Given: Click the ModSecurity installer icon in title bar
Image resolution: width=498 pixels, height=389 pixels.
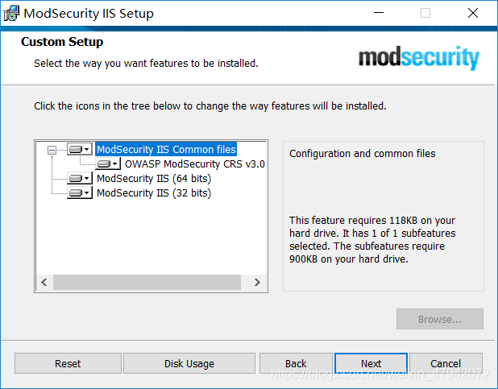Looking at the screenshot, I should point(12,13).
